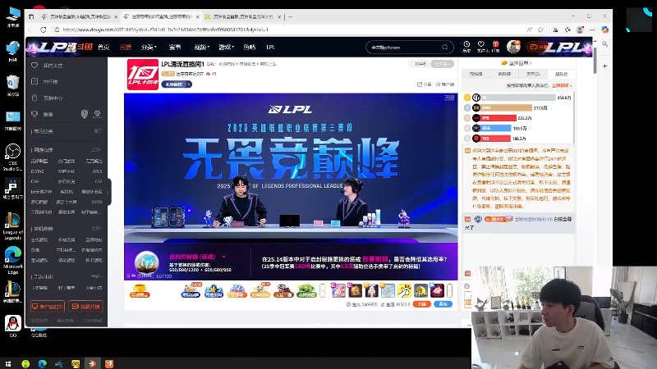Open a new browser tab with plus button
Viewport: 657px width, 369px height.
291,16
